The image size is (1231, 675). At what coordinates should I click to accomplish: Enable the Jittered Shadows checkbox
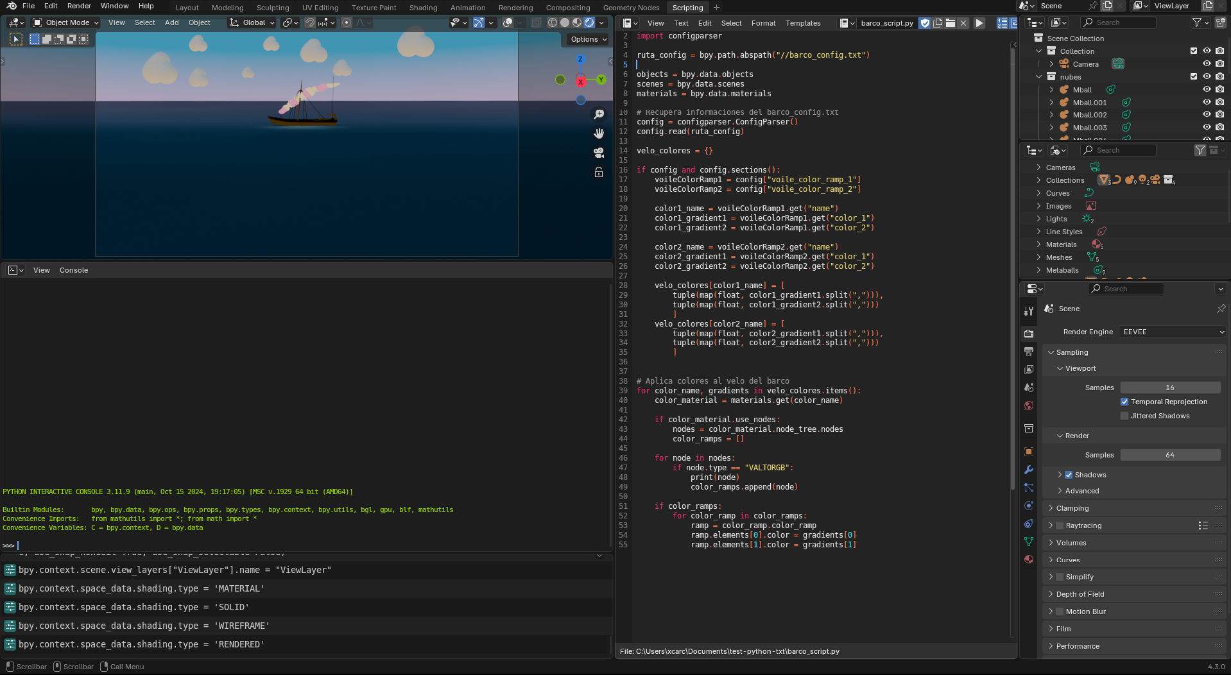1124,416
